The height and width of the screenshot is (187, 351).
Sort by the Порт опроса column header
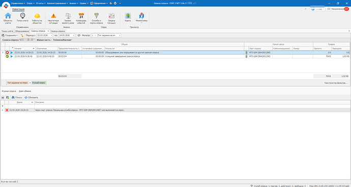[x=260, y=48]
